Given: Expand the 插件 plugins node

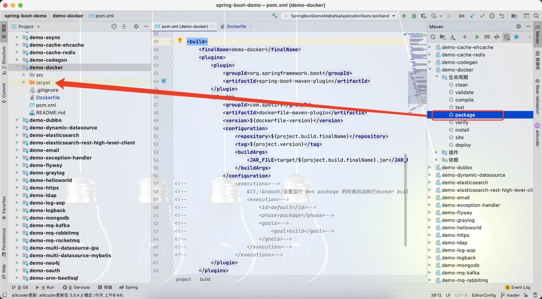Looking at the screenshot, I should point(436,152).
